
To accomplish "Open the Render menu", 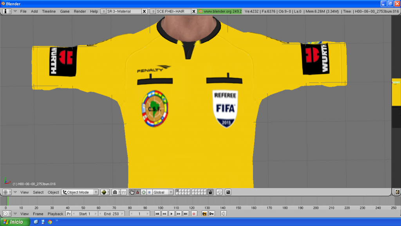I will pyautogui.click(x=80, y=11).
